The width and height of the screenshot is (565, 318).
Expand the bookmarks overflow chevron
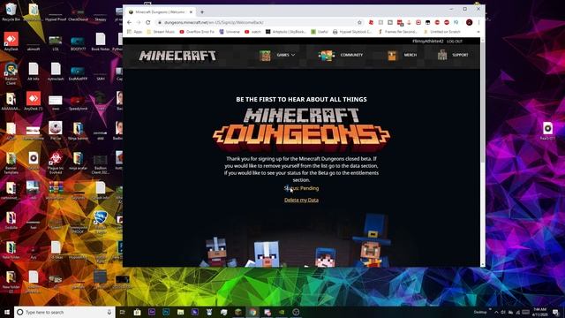coord(478,32)
